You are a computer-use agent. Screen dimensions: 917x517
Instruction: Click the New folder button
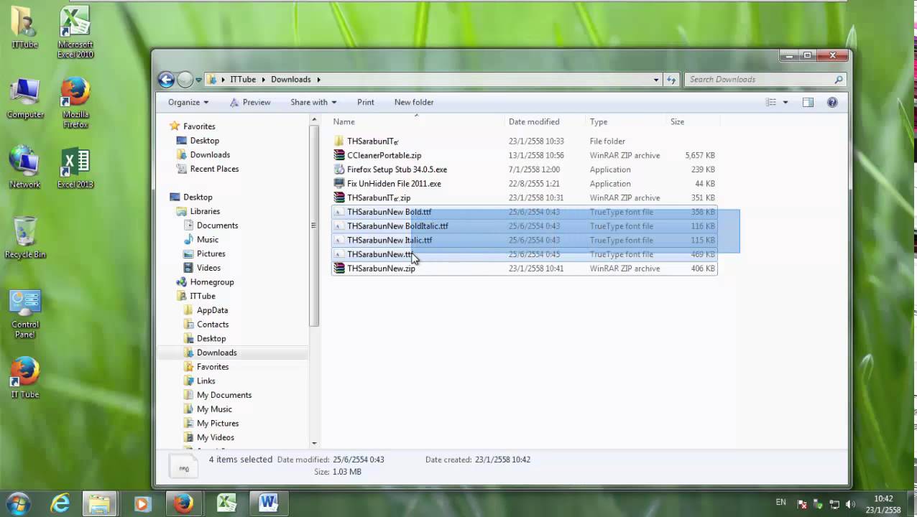tap(414, 102)
